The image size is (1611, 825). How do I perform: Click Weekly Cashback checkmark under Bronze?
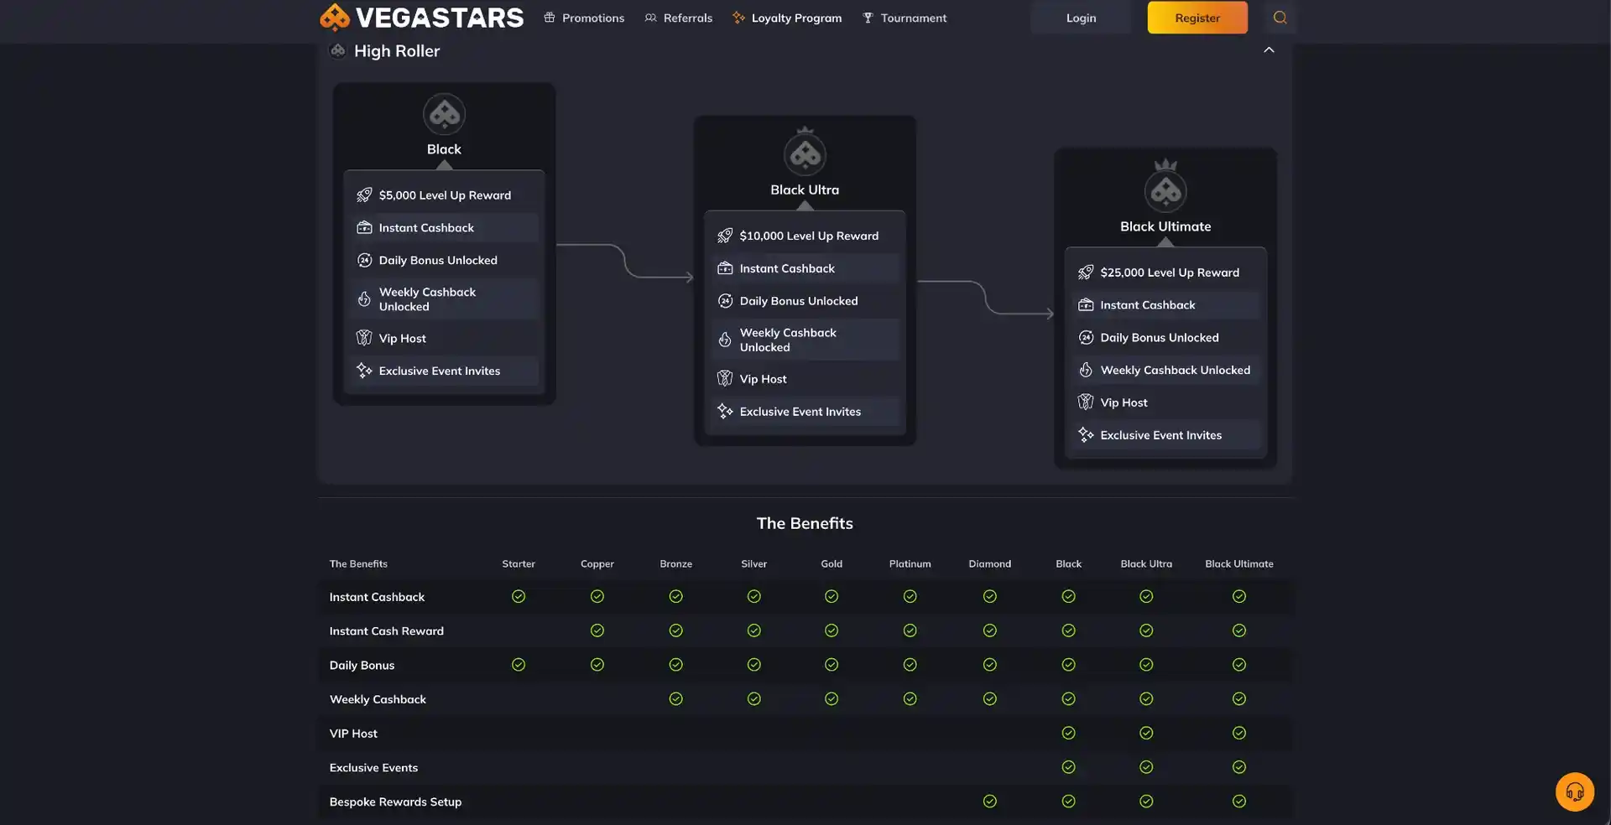click(675, 699)
